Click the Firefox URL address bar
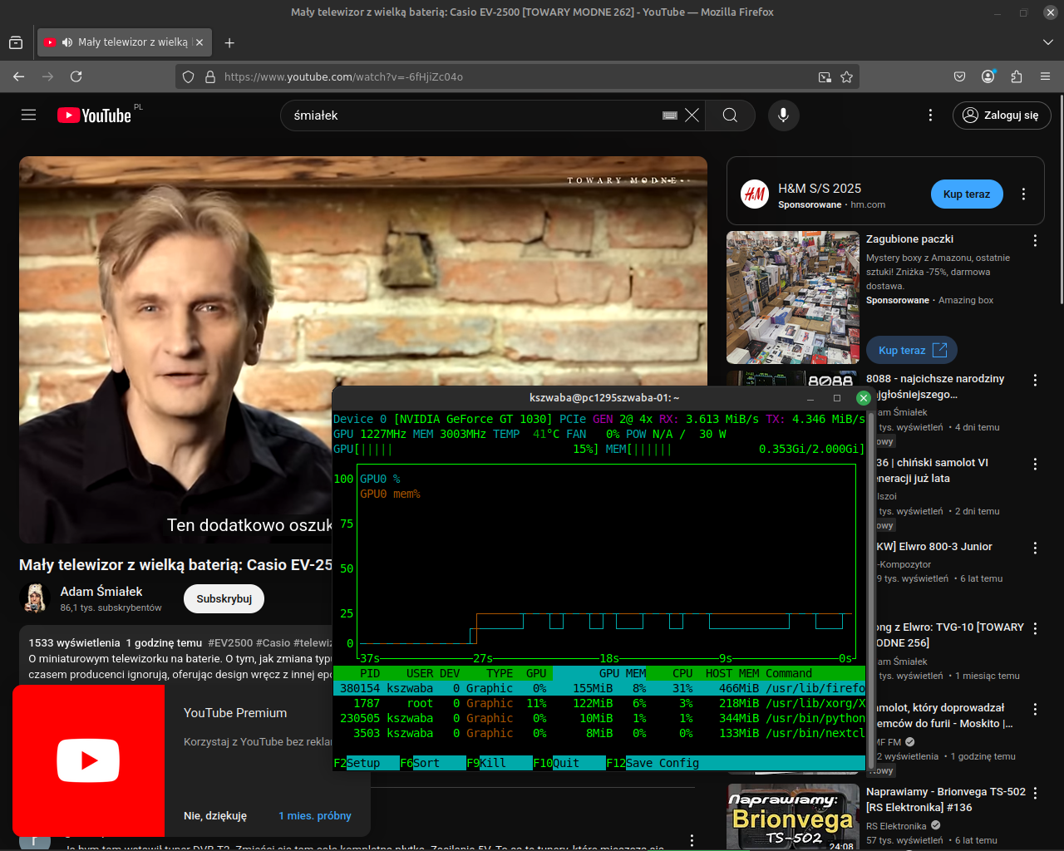Image resolution: width=1064 pixels, height=851 pixels. [x=515, y=76]
